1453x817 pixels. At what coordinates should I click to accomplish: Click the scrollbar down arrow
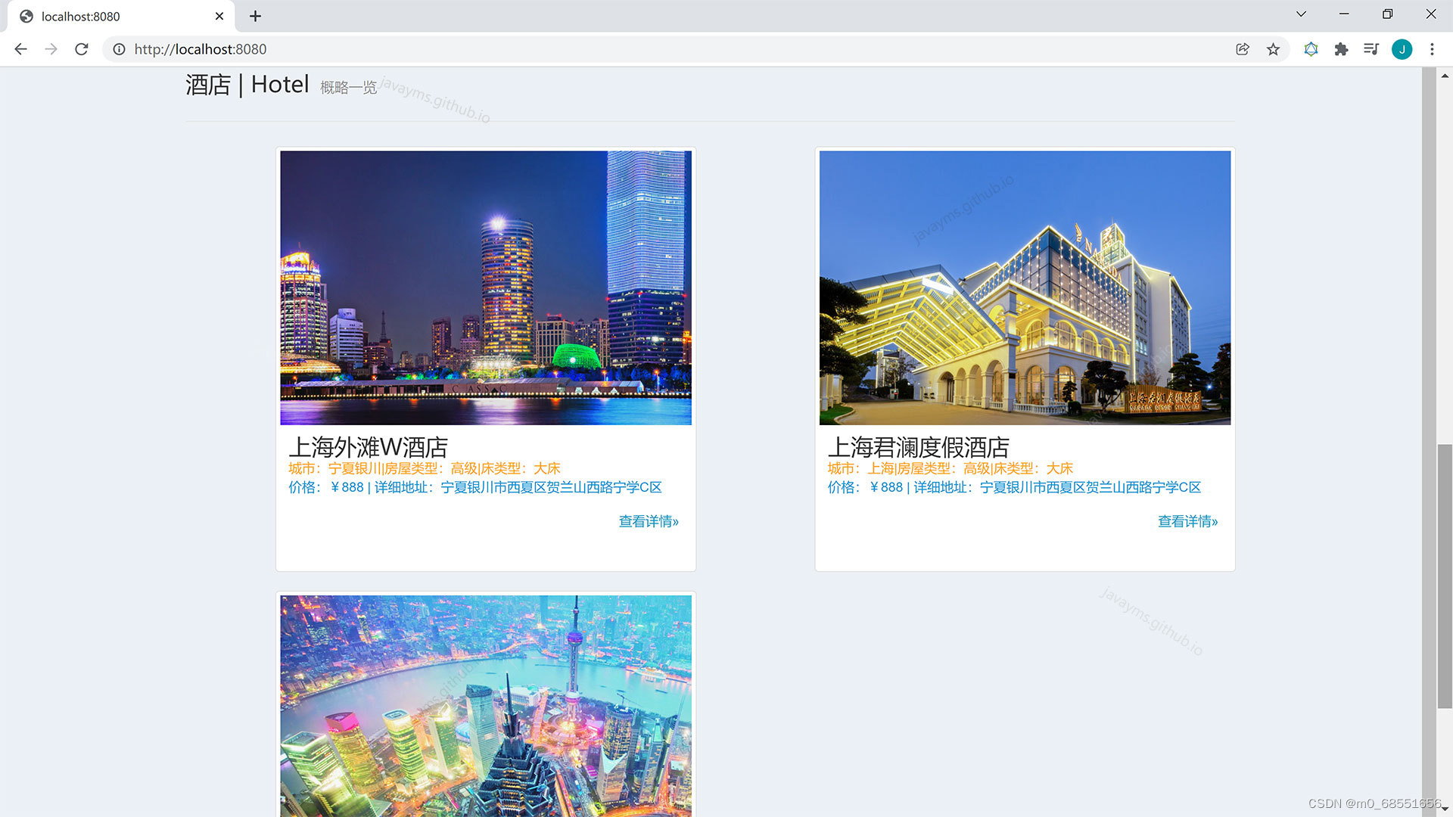[x=1445, y=809]
